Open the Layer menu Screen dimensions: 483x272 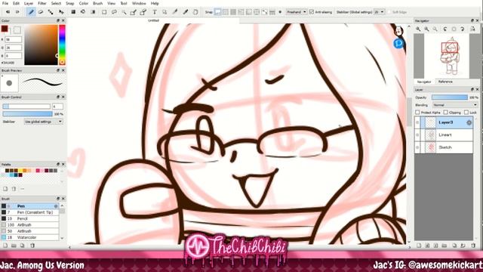click(x=29, y=3)
